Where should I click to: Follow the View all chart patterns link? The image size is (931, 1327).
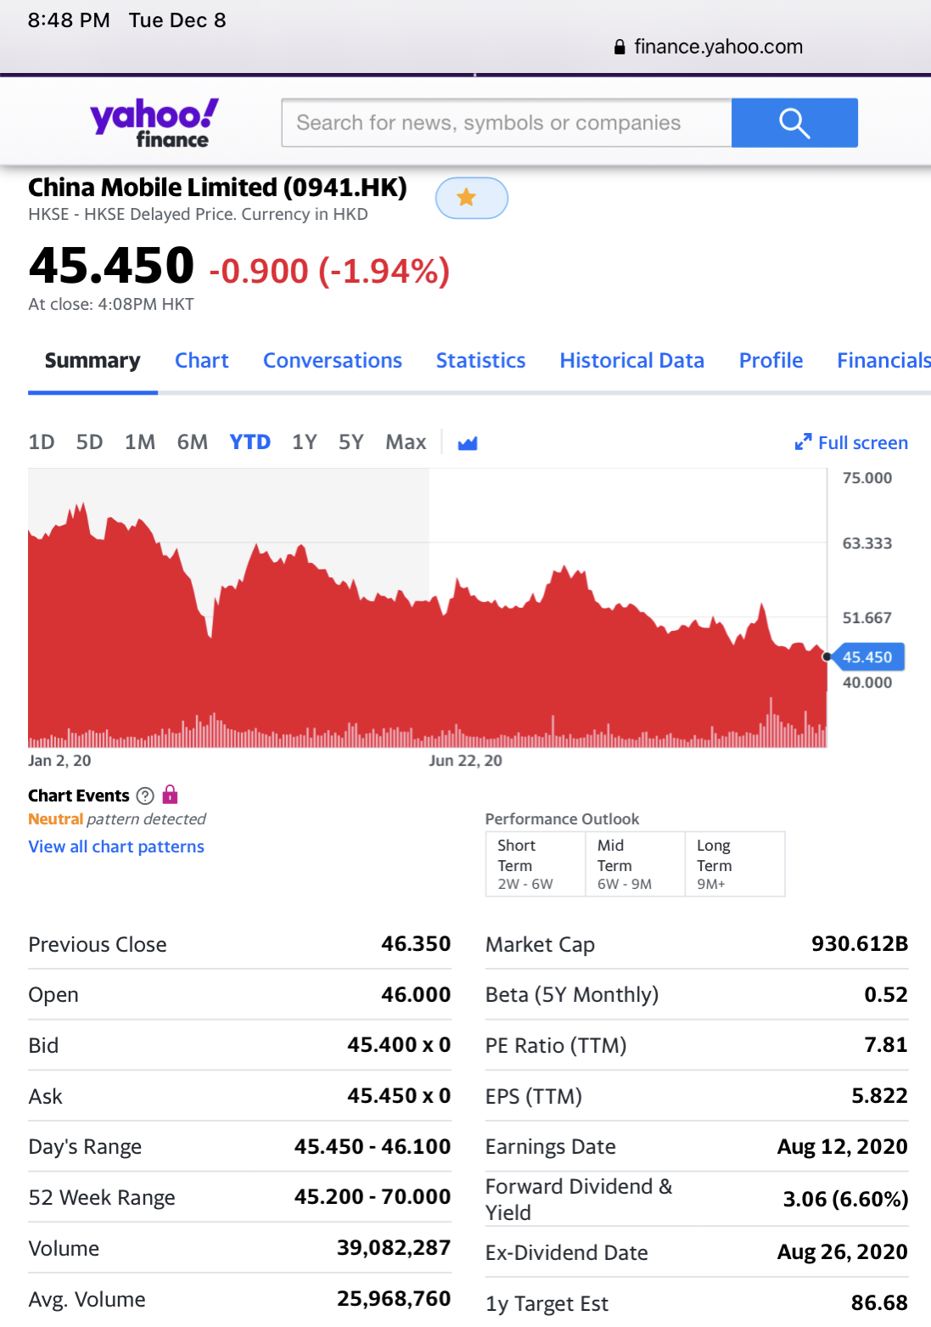tap(116, 846)
